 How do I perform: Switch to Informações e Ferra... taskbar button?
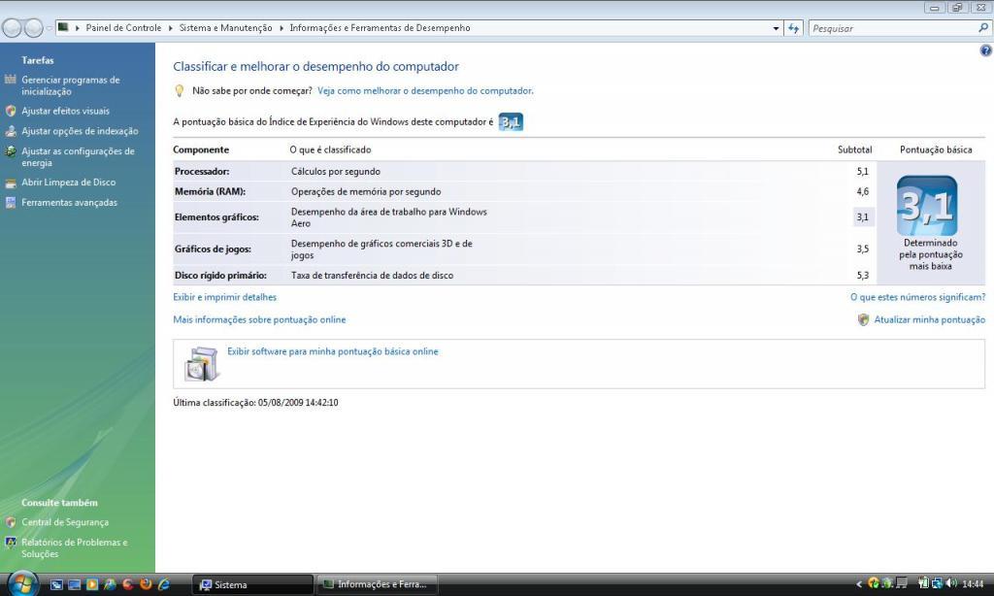point(377,584)
